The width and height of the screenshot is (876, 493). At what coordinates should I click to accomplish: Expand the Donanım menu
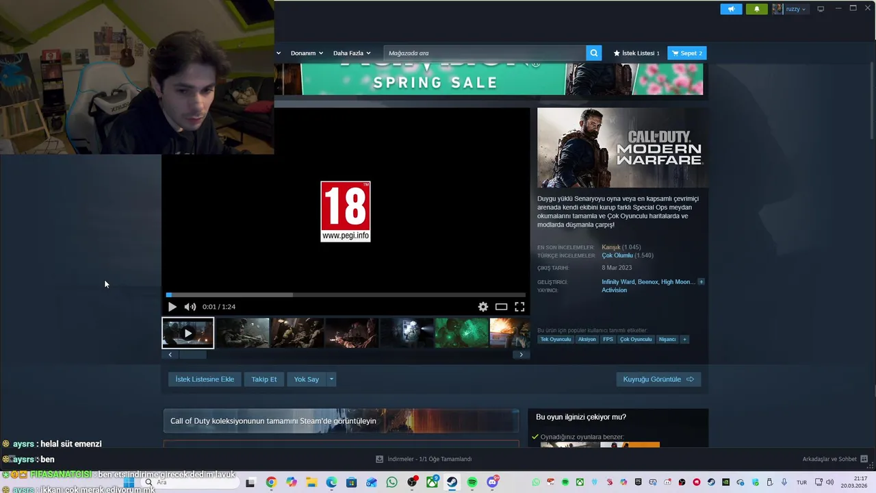[x=306, y=53]
